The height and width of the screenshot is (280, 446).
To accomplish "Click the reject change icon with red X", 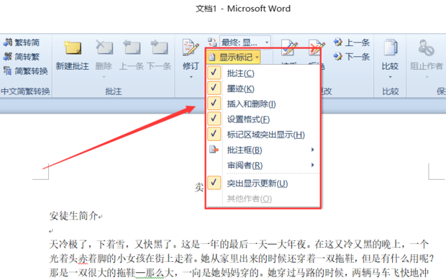I will pyautogui.click(x=317, y=48).
